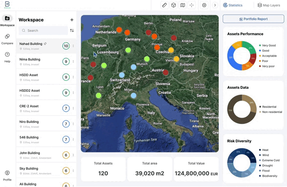Select the crosshair locate tool
Viewport: 287px width, 187px height.
tap(192, 5)
